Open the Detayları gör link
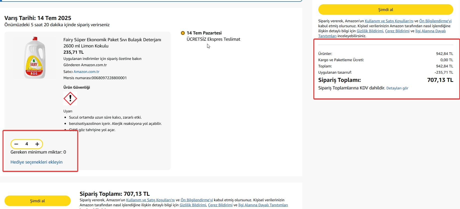 click(397, 88)
